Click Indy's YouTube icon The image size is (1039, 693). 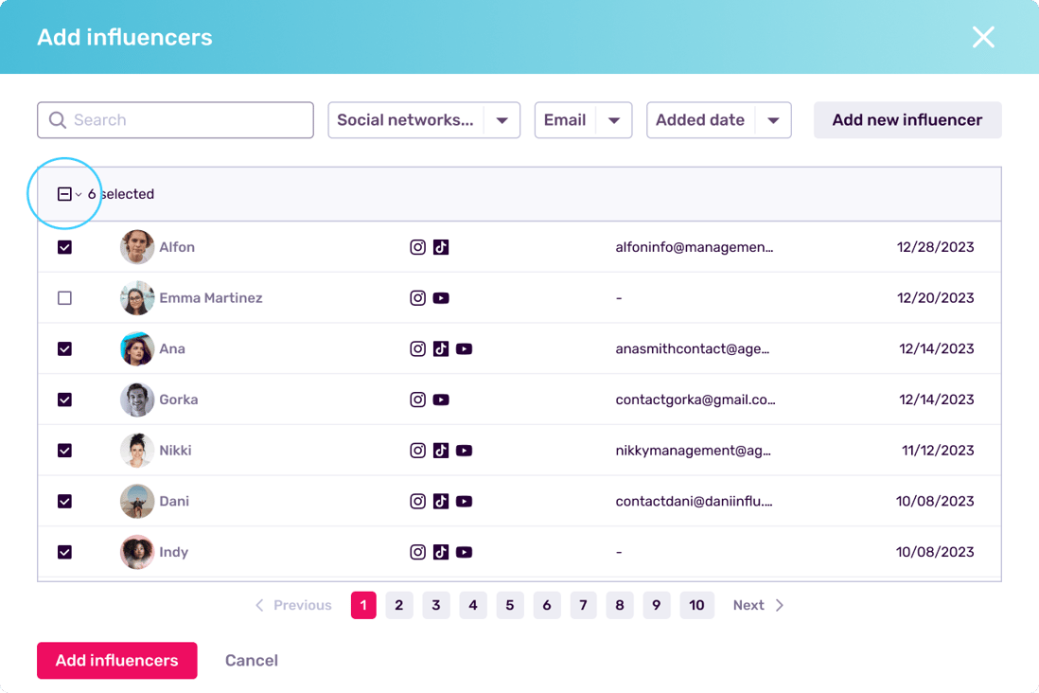point(464,552)
